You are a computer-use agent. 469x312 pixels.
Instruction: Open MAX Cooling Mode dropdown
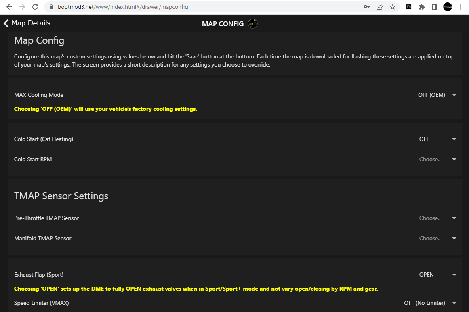click(437, 95)
